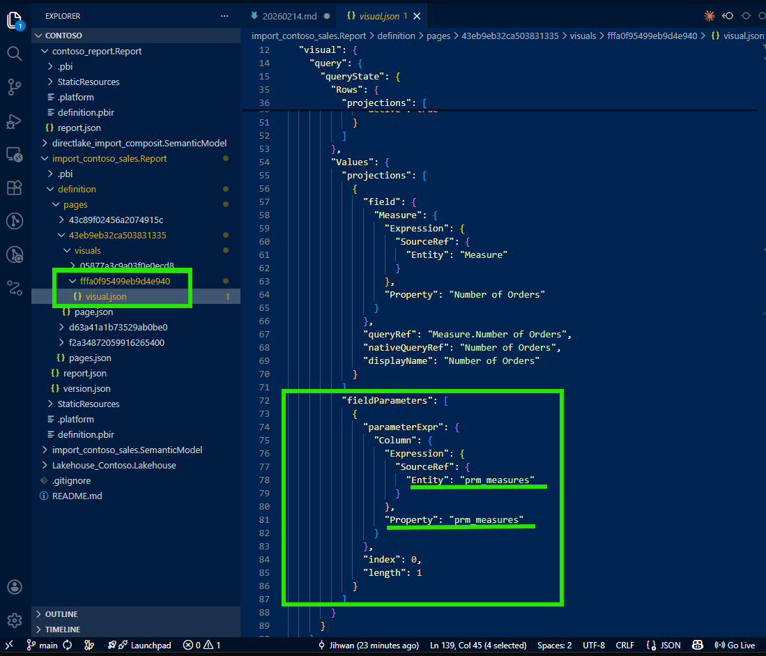
Task: Click the synchronize changes icon in status bar
Action: click(x=68, y=646)
